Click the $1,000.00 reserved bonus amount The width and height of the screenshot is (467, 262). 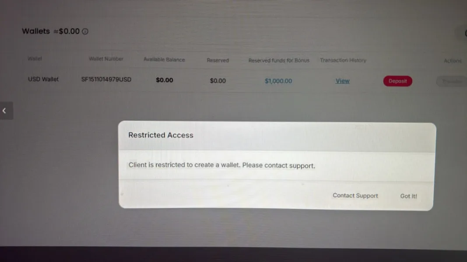click(x=278, y=81)
